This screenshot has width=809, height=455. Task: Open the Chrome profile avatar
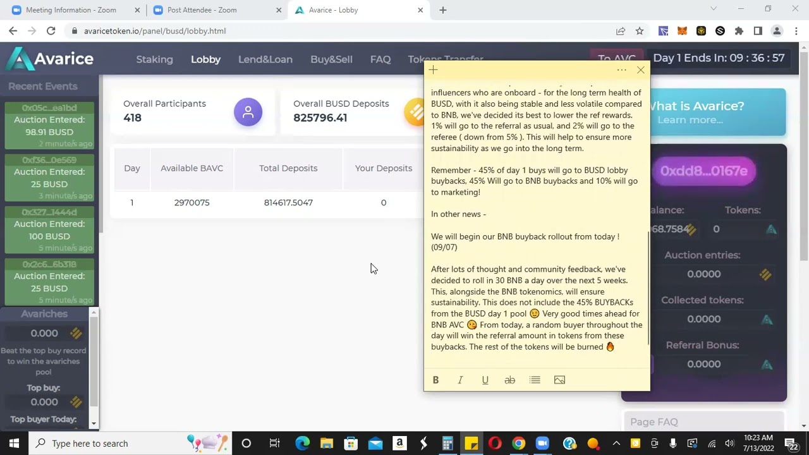coord(777,31)
